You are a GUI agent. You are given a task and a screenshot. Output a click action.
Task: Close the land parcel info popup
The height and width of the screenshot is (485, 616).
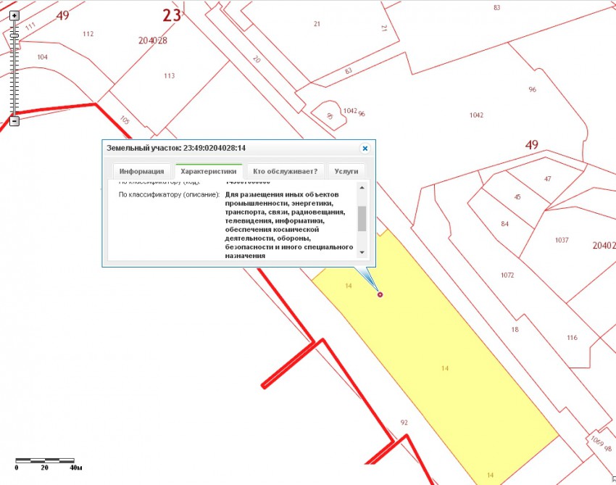coord(365,148)
